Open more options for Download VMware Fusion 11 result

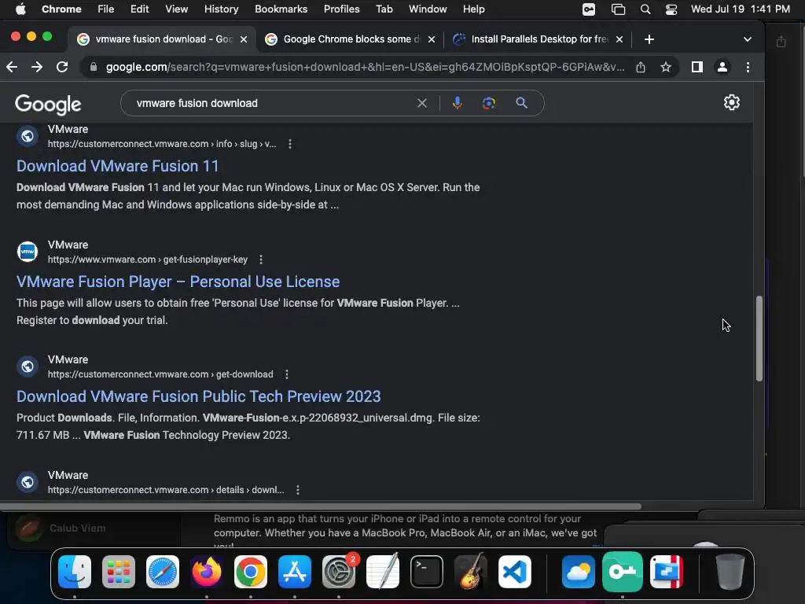290,144
